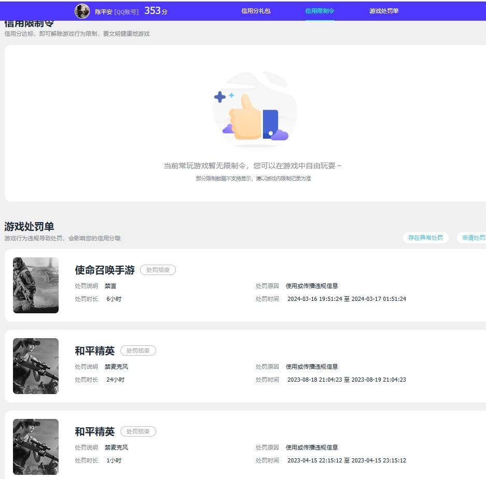Click the 部分限制数据不支持显示 note
Screen dimensions: 486x479
click(253, 178)
